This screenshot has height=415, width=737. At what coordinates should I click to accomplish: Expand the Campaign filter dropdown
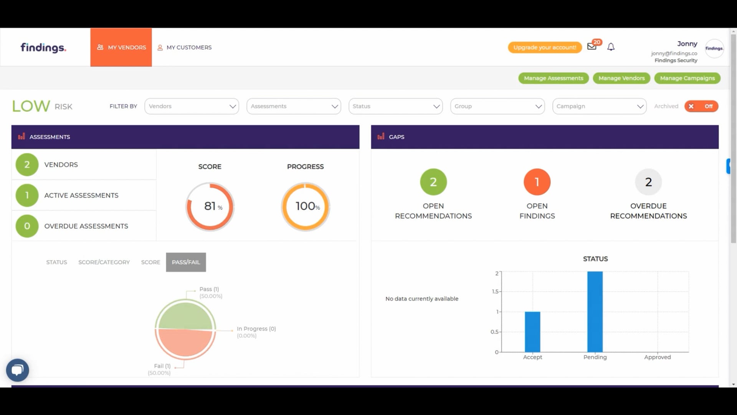[599, 106]
